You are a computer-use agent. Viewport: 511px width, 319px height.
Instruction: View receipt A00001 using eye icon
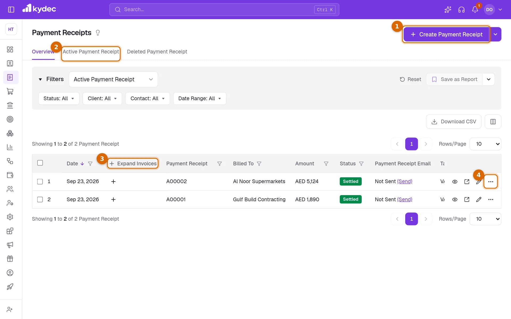click(455, 199)
